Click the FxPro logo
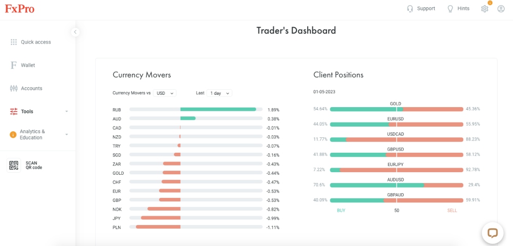Screen dimensions: 513x246 tap(19, 9)
